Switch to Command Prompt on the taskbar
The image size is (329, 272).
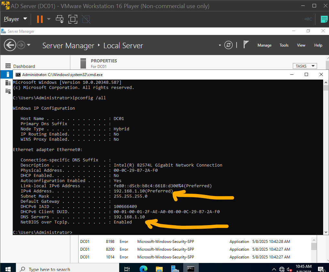pos(191,269)
